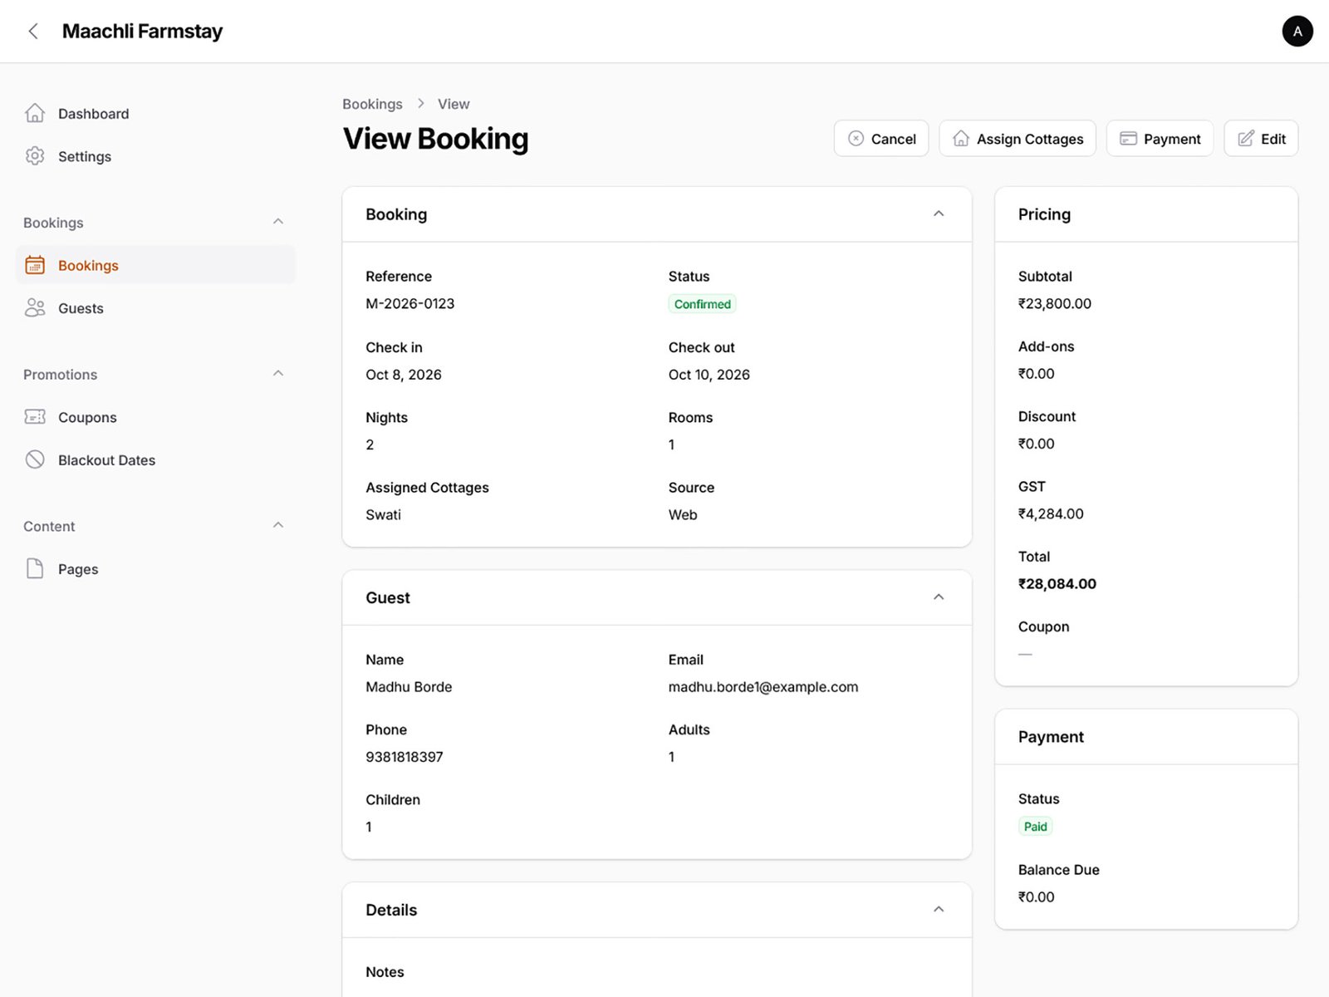This screenshot has height=997, width=1329.
Task: Click the Notes label in Details
Action: point(385,972)
